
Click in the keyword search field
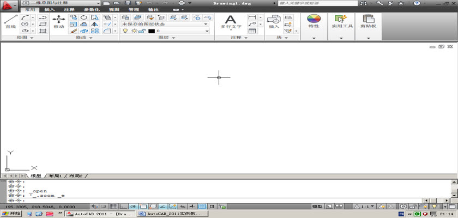click(318, 3)
